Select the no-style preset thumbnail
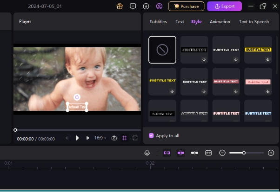The image size is (280, 192). click(162, 50)
